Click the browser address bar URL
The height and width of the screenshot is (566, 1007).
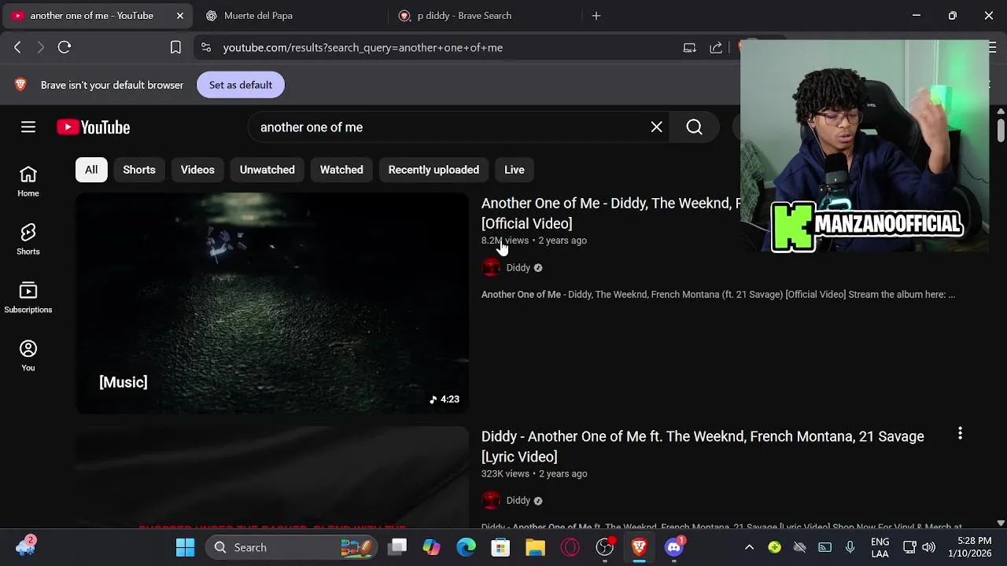[x=363, y=47]
